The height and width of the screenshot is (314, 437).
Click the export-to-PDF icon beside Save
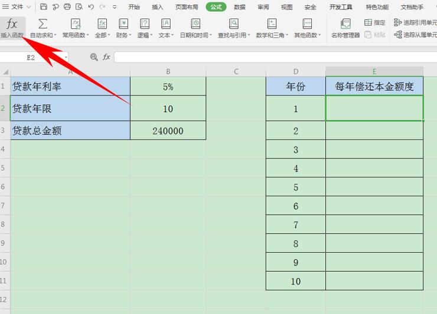click(56, 6)
